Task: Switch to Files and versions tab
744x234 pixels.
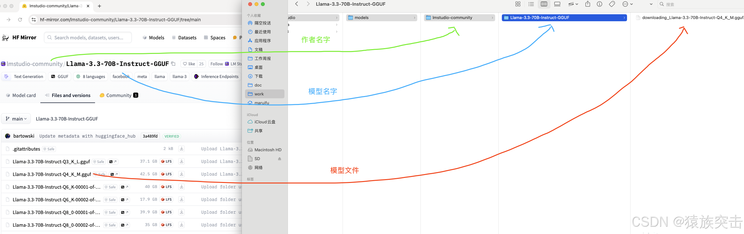Action: coord(68,95)
